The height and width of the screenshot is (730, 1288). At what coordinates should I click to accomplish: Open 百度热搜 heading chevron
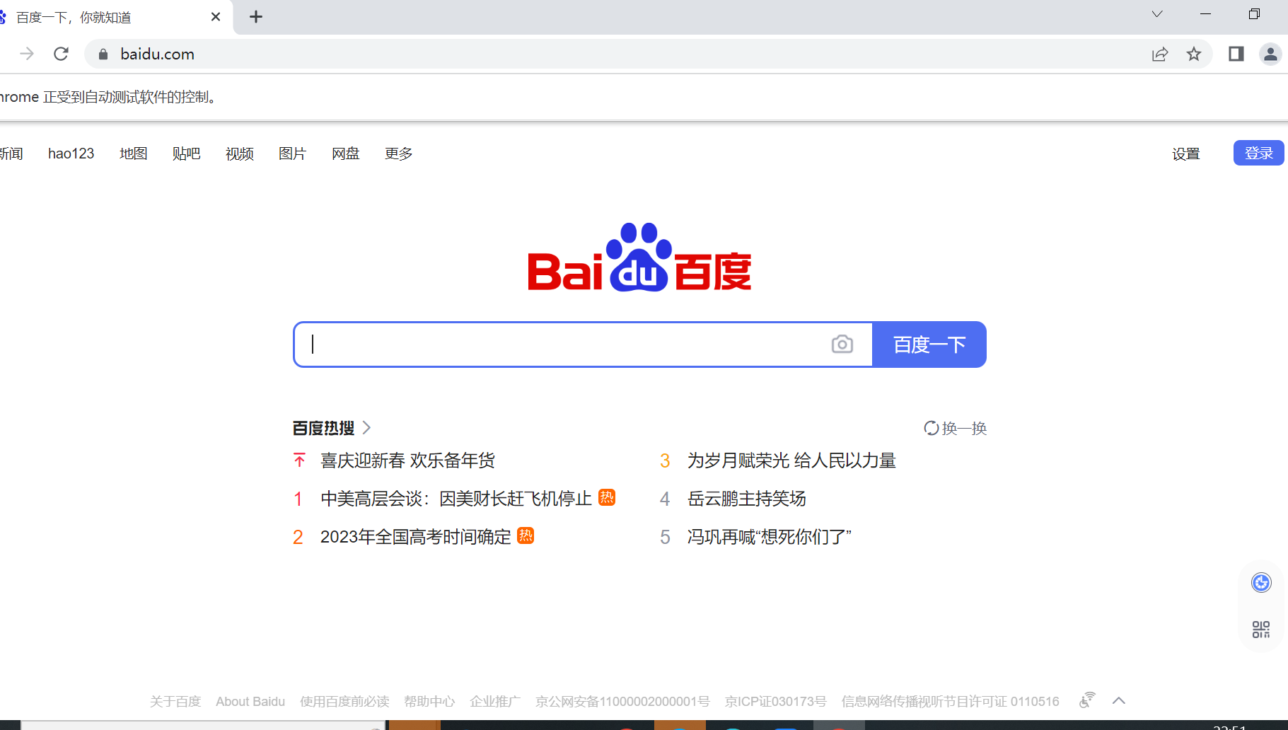(x=366, y=428)
